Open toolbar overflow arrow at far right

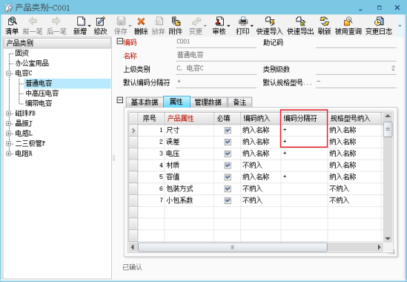(400, 26)
